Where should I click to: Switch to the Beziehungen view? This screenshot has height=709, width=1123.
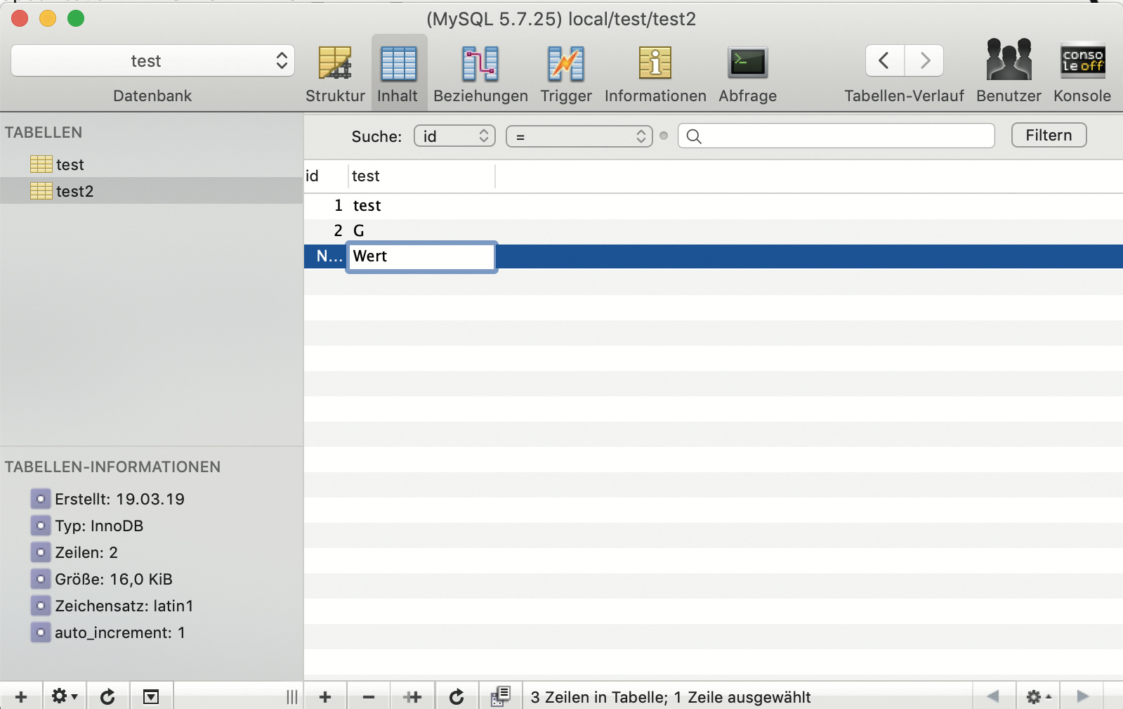click(480, 73)
